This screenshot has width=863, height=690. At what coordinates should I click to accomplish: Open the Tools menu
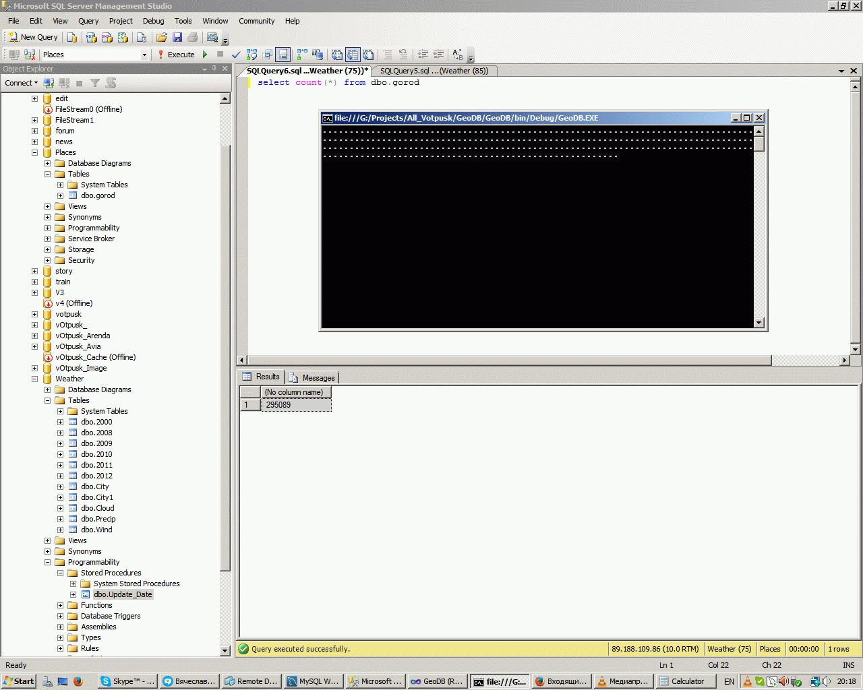pyautogui.click(x=183, y=21)
